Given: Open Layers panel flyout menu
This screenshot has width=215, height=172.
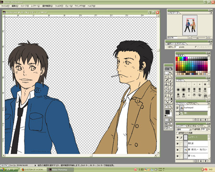Looking at the screenshot, I should click(209, 126).
